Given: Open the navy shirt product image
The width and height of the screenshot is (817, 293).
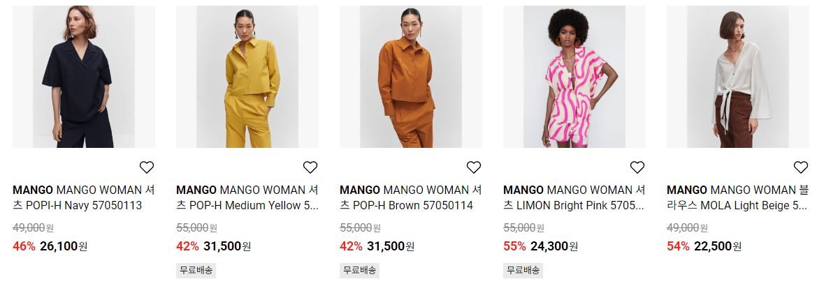Looking at the screenshot, I should [x=84, y=77].
